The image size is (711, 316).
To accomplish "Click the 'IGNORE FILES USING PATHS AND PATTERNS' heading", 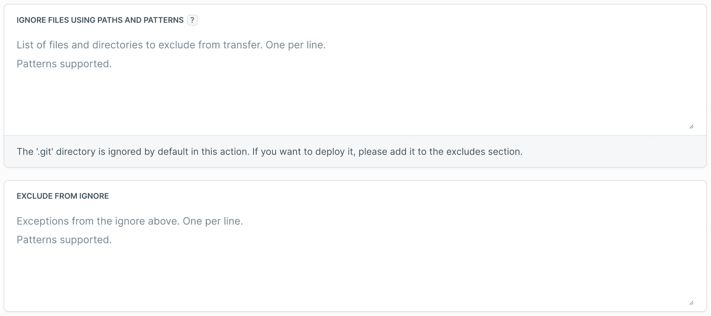I will 100,20.
